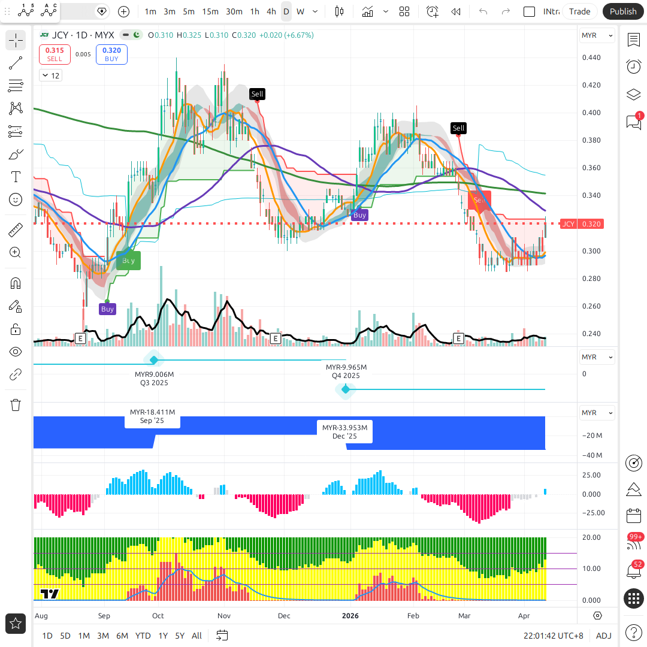The height and width of the screenshot is (647, 647).
Task: Open the alerts clock icon
Action: pyautogui.click(x=633, y=66)
